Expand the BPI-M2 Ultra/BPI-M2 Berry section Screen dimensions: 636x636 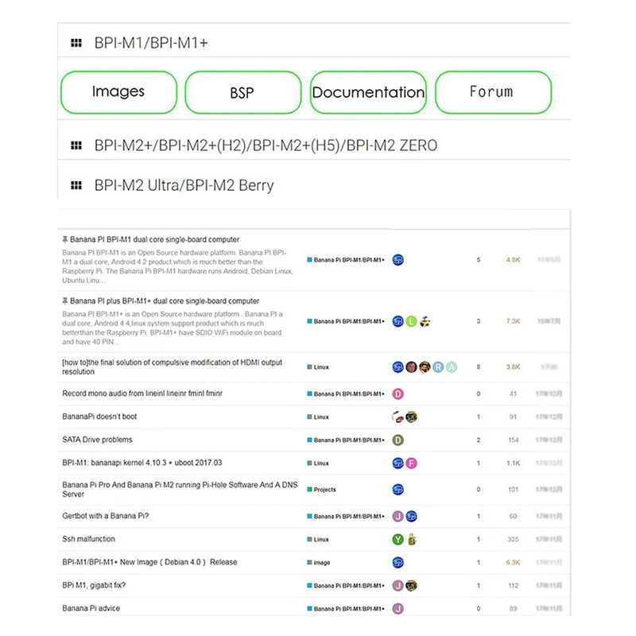click(x=184, y=185)
